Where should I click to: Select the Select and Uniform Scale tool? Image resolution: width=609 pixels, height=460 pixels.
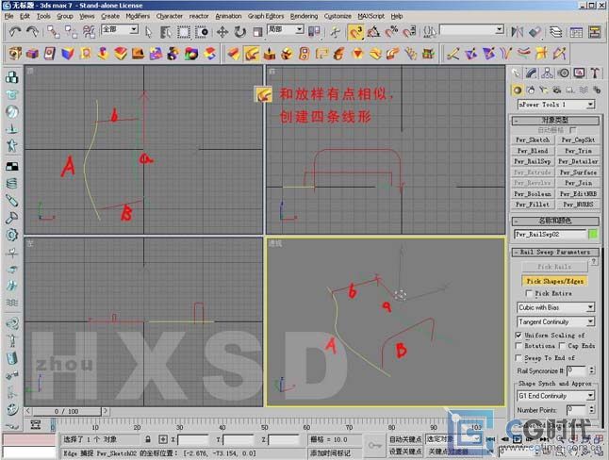point(257,32)
